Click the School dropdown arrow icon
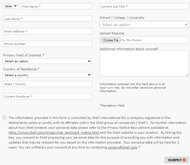This screenshot has width=190, height=165. tap(186, 25)
